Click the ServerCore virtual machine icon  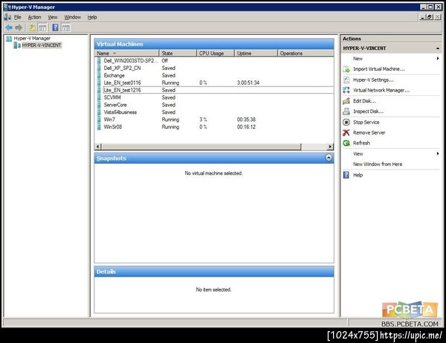point(99,105)
